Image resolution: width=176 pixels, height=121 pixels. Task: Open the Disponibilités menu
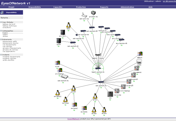click(35, 7)
